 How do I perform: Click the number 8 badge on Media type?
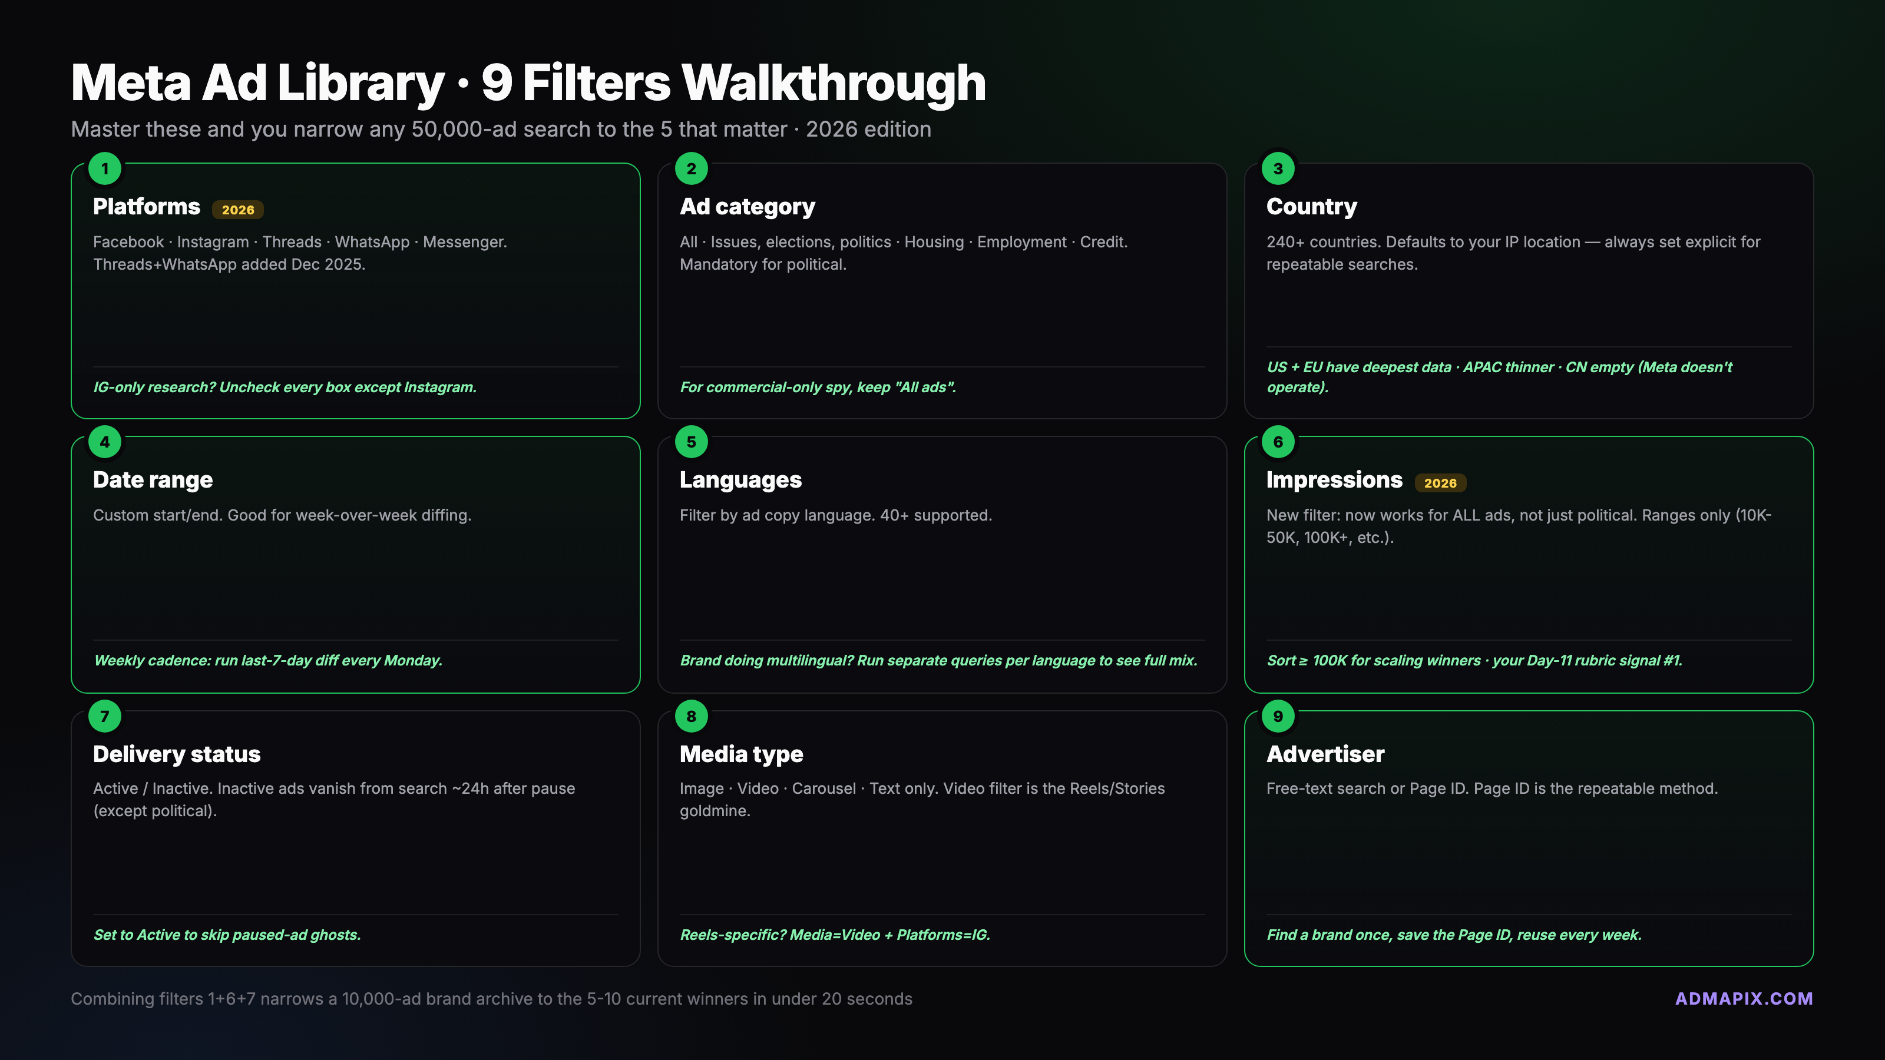(x=691, y=716)
